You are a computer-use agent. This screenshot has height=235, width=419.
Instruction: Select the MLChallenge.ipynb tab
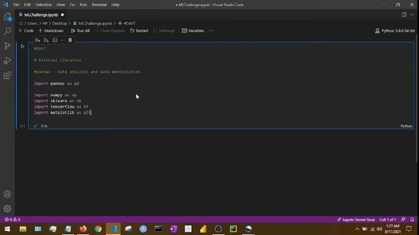tap(41, 15)
